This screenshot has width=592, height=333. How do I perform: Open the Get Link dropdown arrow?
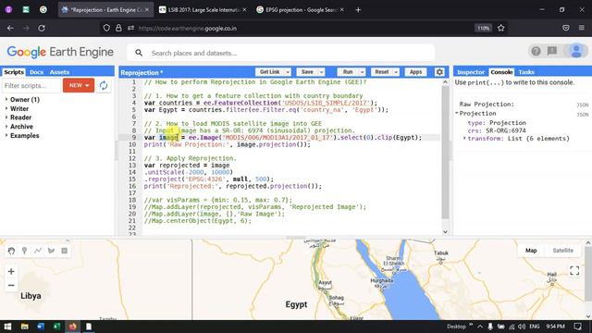(x=288, y=72)
